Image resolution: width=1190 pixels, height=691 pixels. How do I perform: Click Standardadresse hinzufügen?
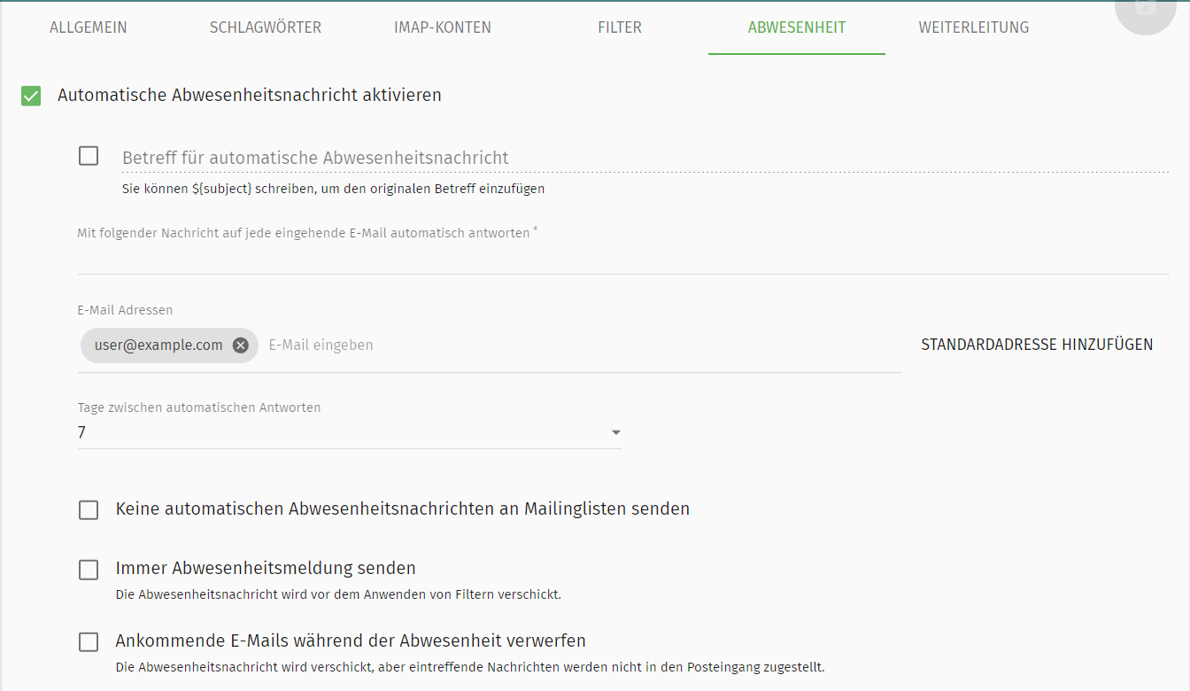(x=1037, y=345)
